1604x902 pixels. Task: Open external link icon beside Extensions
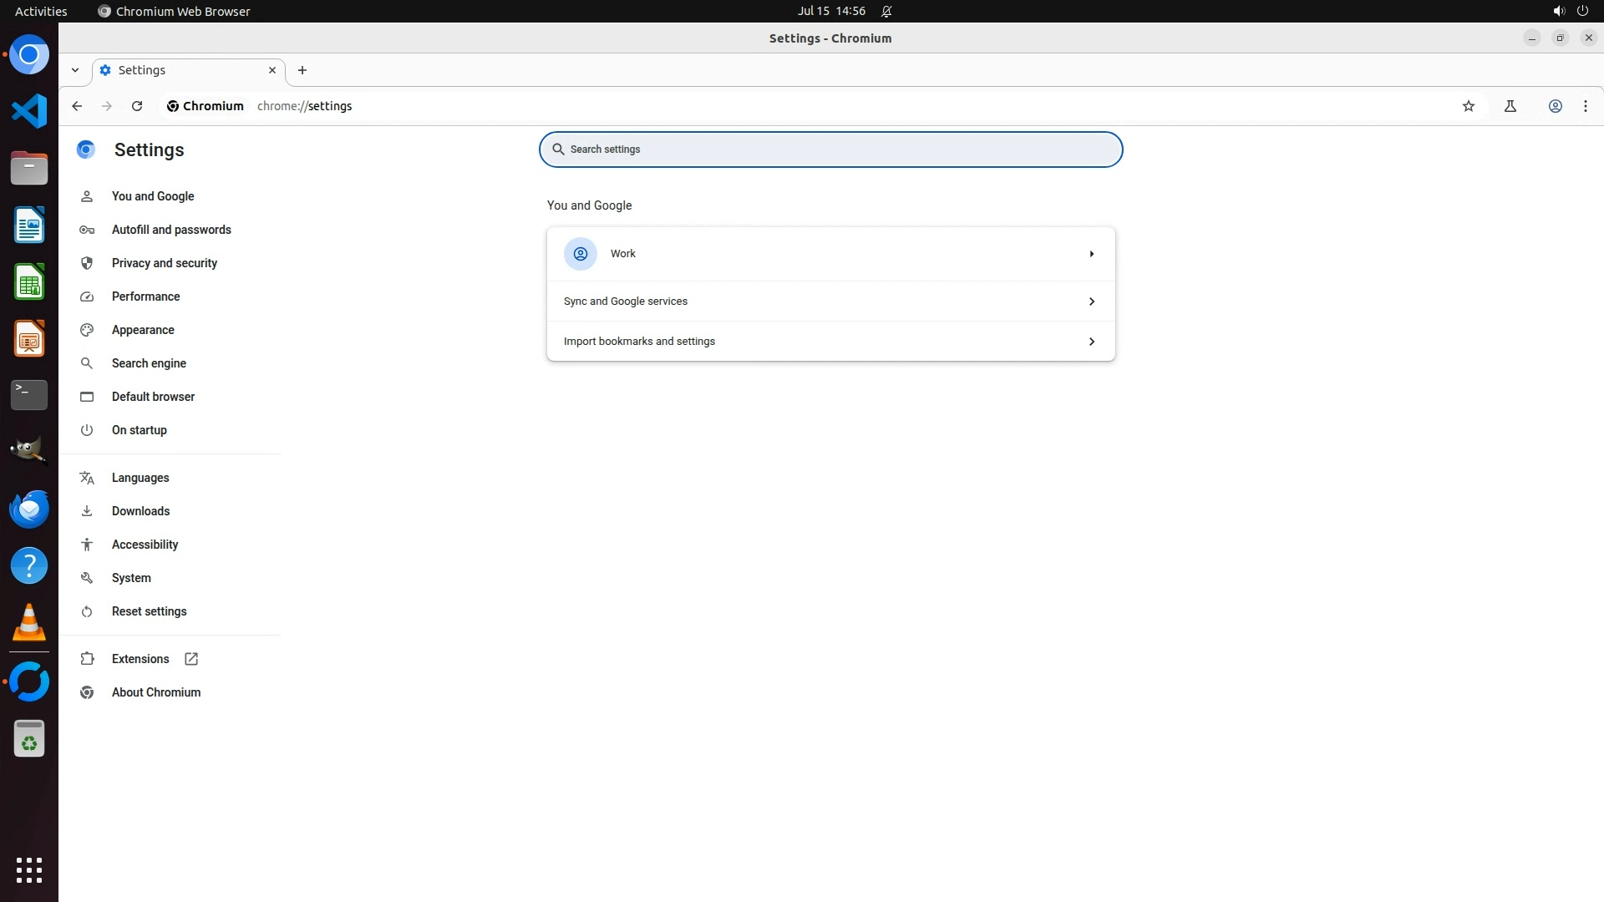191,659
